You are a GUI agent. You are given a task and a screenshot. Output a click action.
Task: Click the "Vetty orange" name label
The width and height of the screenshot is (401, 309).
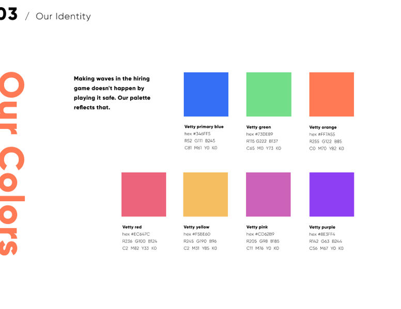click(322, 127)
